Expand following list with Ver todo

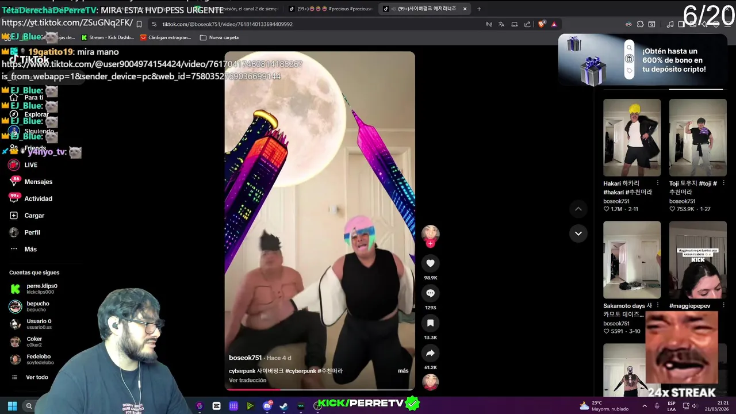point(30,377)
